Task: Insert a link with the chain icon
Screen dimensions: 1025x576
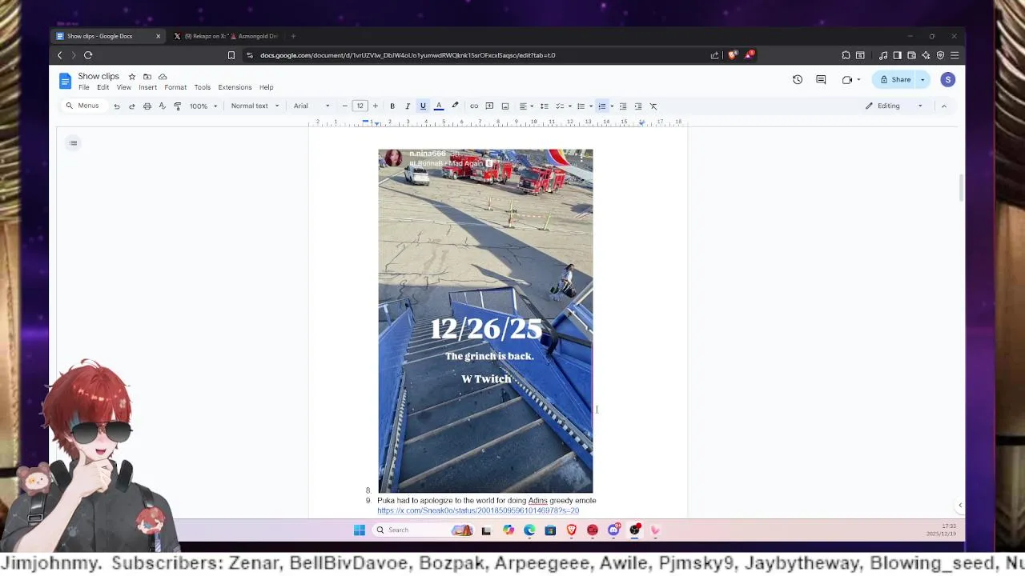Action: (474, 106)
